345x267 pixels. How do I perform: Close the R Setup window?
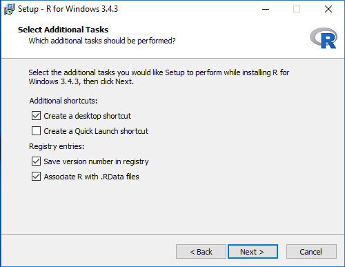(x=328, y=9)
